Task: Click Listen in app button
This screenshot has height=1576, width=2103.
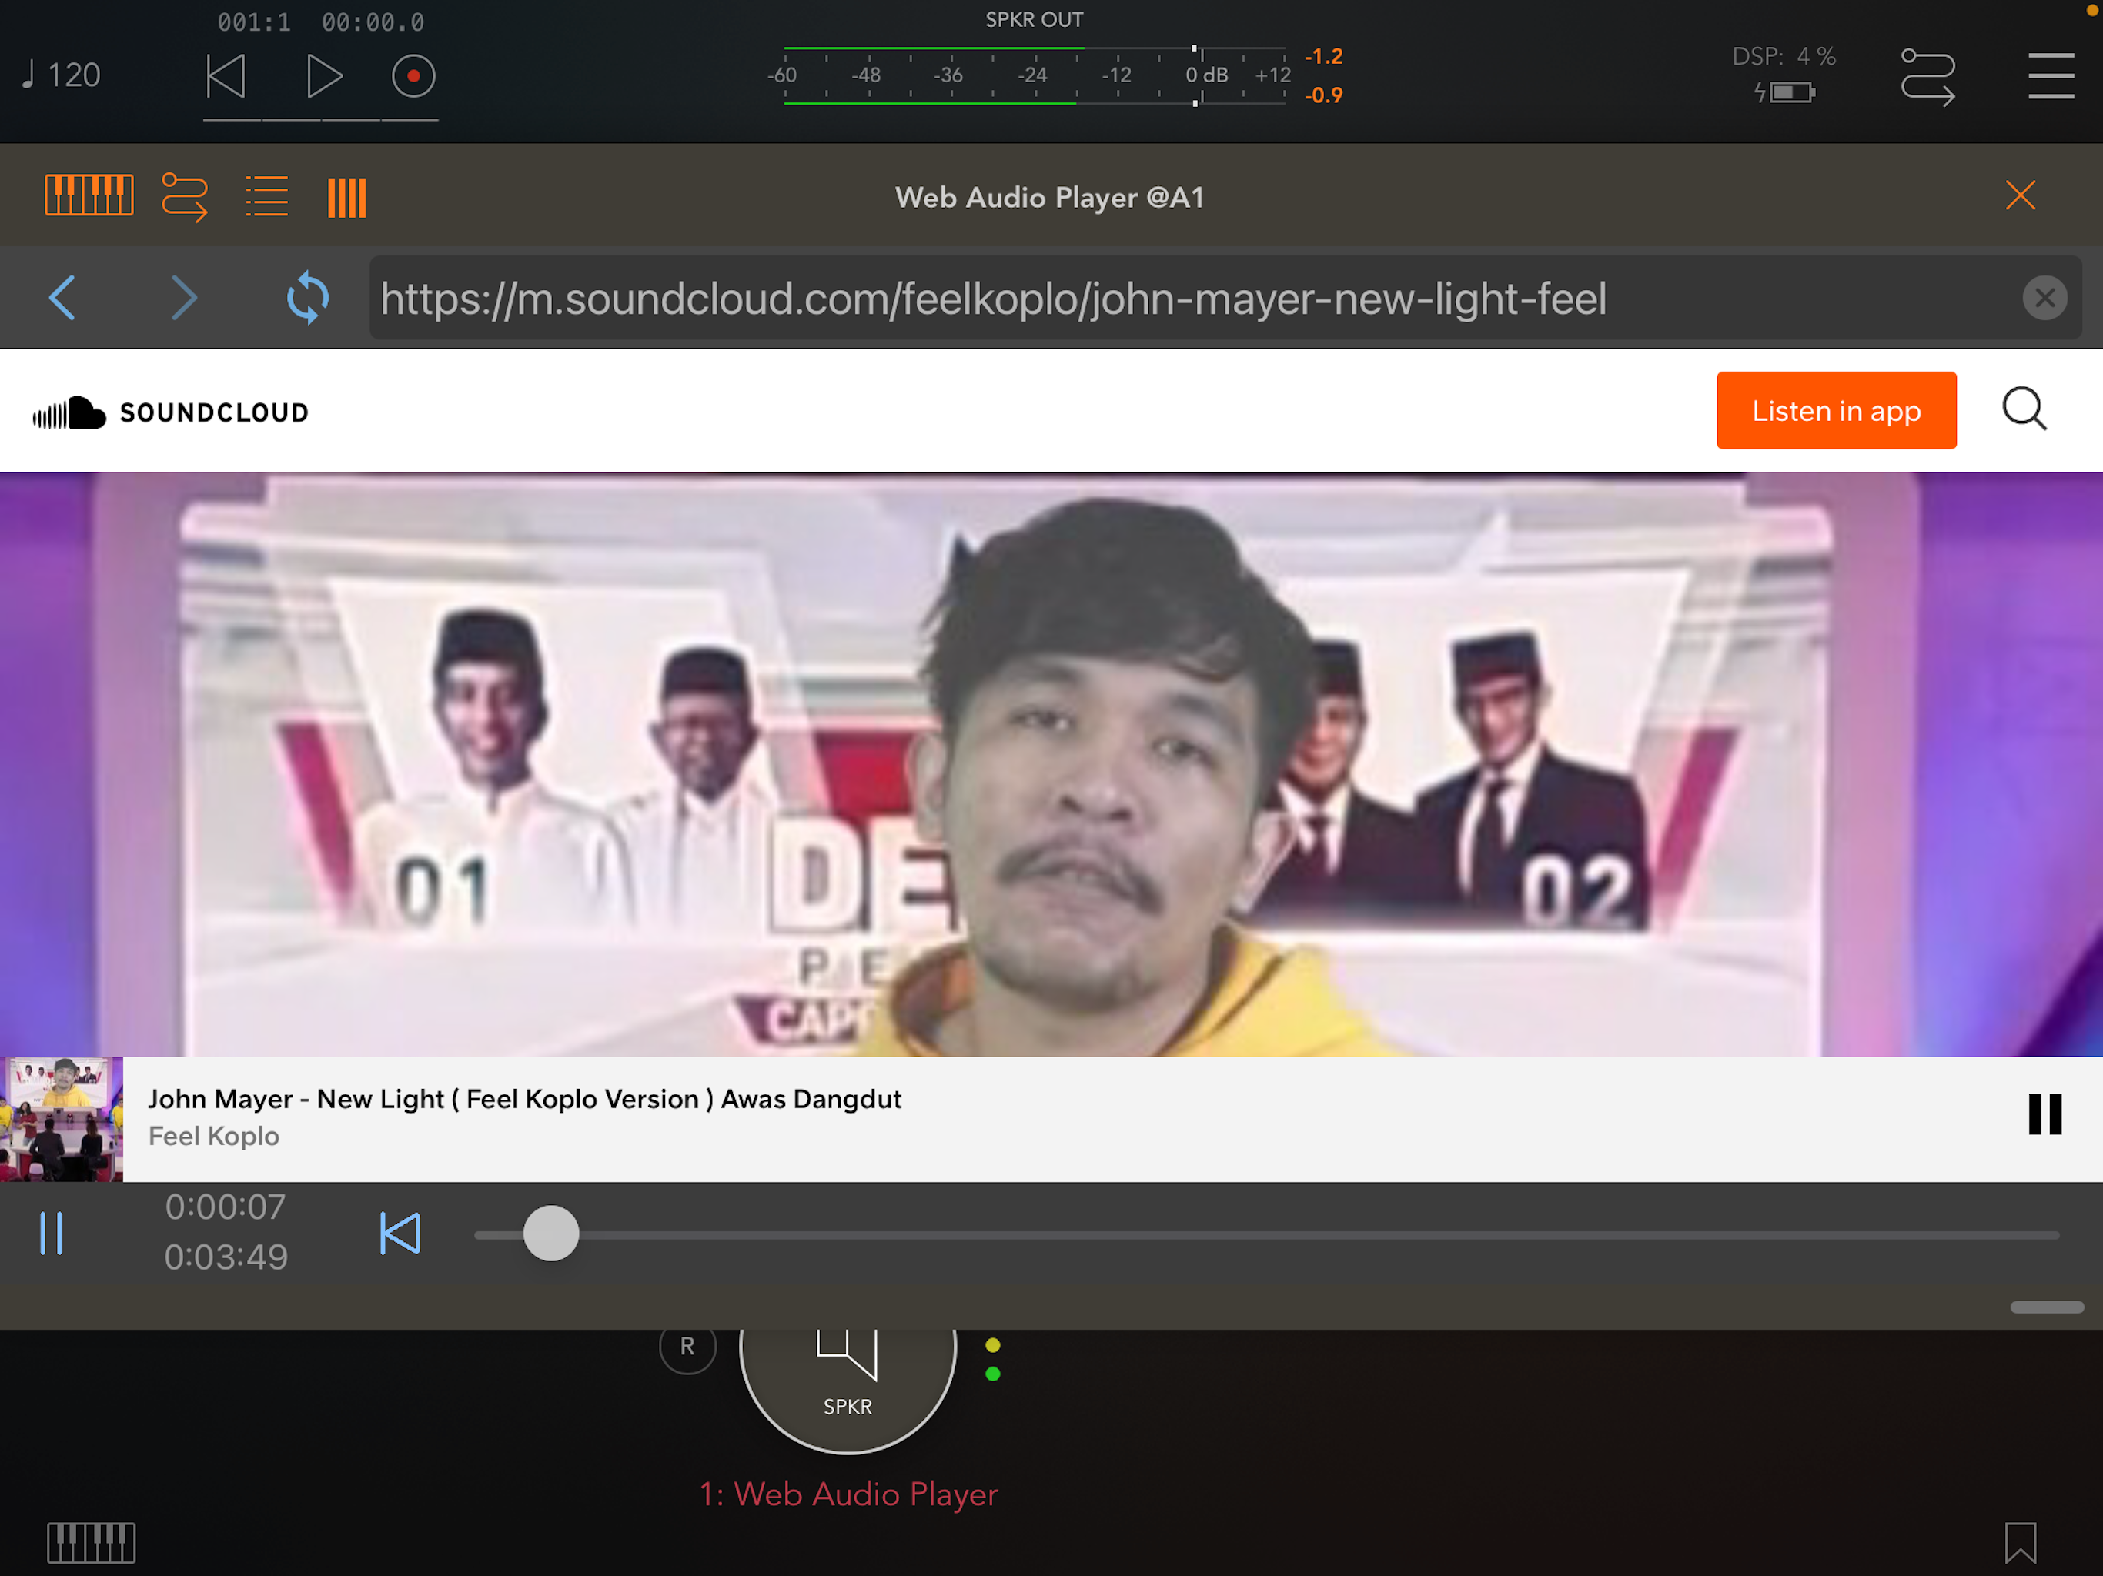Action: click(1835, 411)
